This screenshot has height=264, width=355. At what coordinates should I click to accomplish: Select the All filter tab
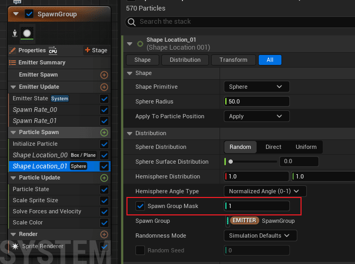coord(270,60)
